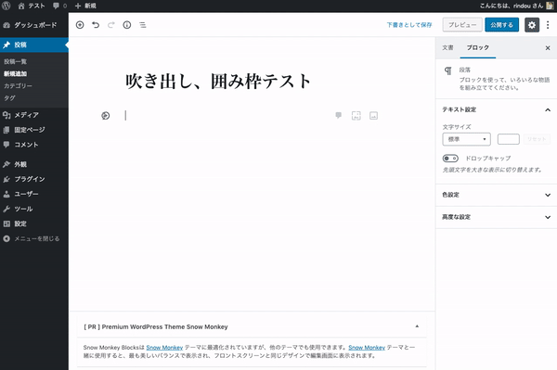Open the content structure info icon
The image size is (557, 370).
click(x=127, y=25)
